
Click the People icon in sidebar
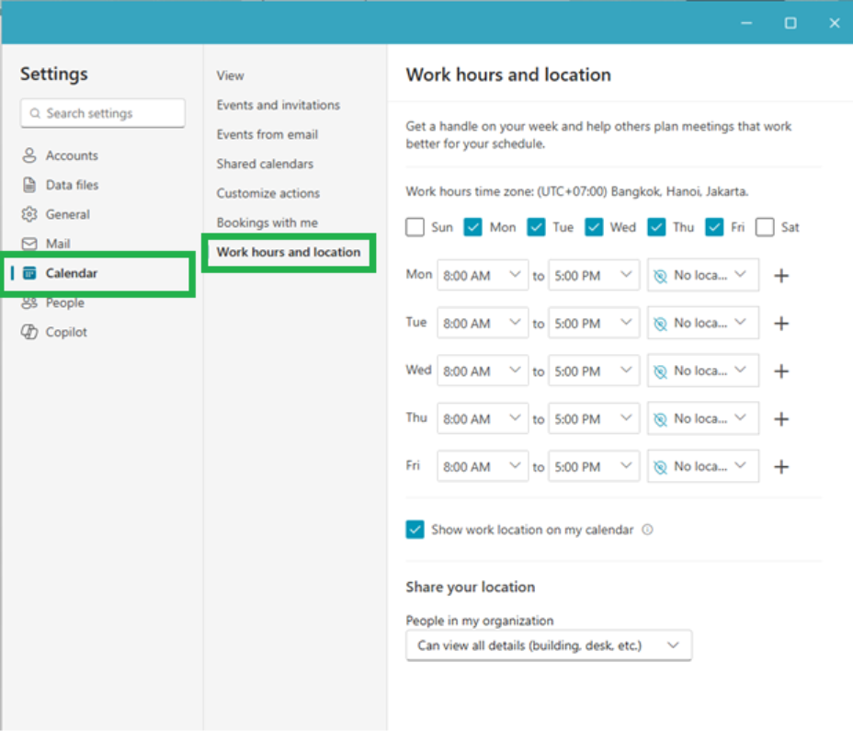pyautogui.click(x=29, y=303)
